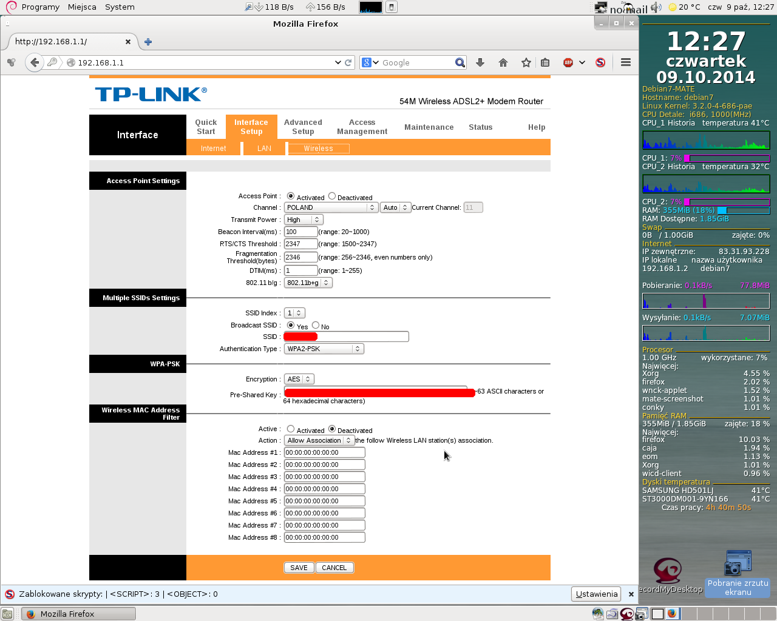Close the 192.168.1.1 tab

click(x=128, y=42)
